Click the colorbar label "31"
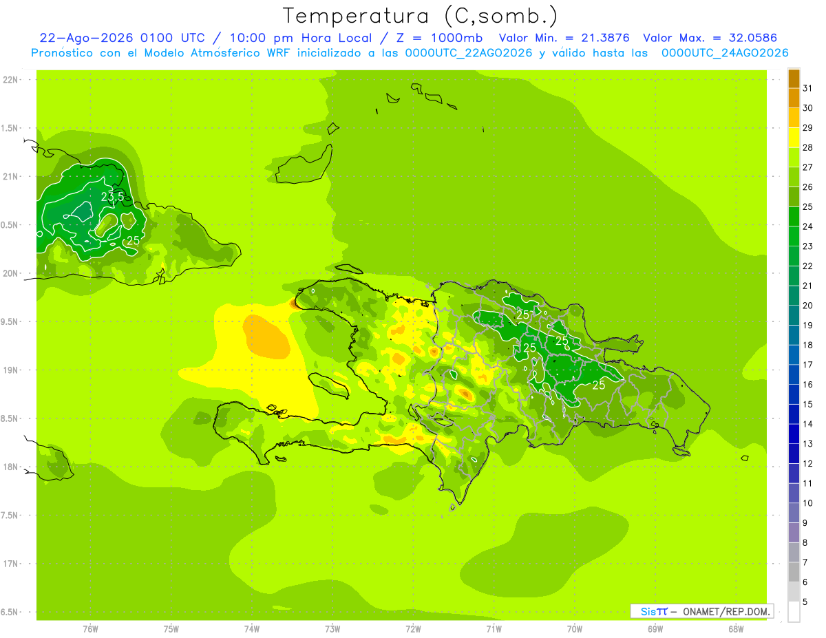 [x=808, y=88]
